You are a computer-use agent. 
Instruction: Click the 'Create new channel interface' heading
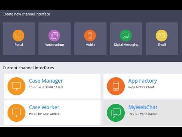coord(26,14)
